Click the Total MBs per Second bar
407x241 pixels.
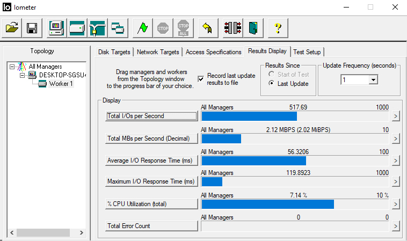click(x=295, y=139)
